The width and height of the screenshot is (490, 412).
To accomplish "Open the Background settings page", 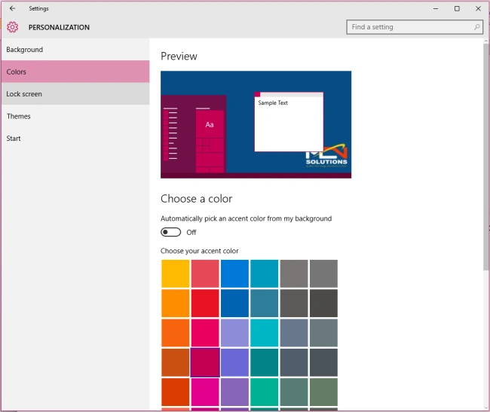I will [x=75, y=50].
